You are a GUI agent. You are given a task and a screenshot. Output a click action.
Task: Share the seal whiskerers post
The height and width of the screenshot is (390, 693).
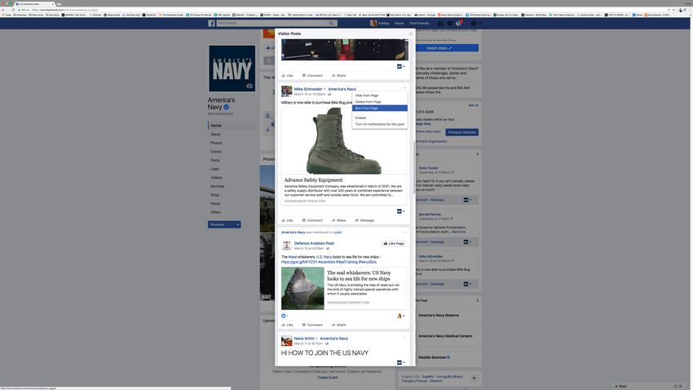pos(338,325)
